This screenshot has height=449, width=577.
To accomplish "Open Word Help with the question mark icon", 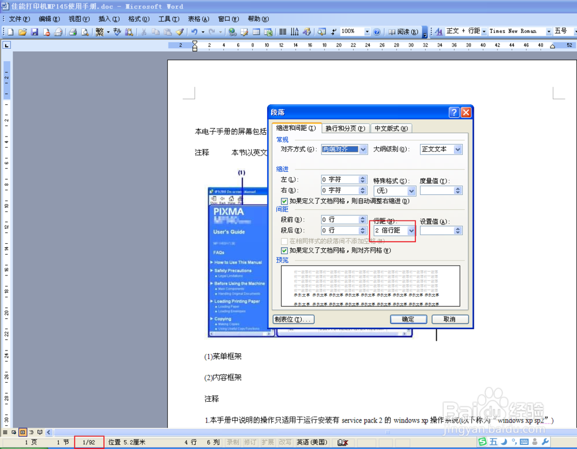I will click(x=376, y=32).
